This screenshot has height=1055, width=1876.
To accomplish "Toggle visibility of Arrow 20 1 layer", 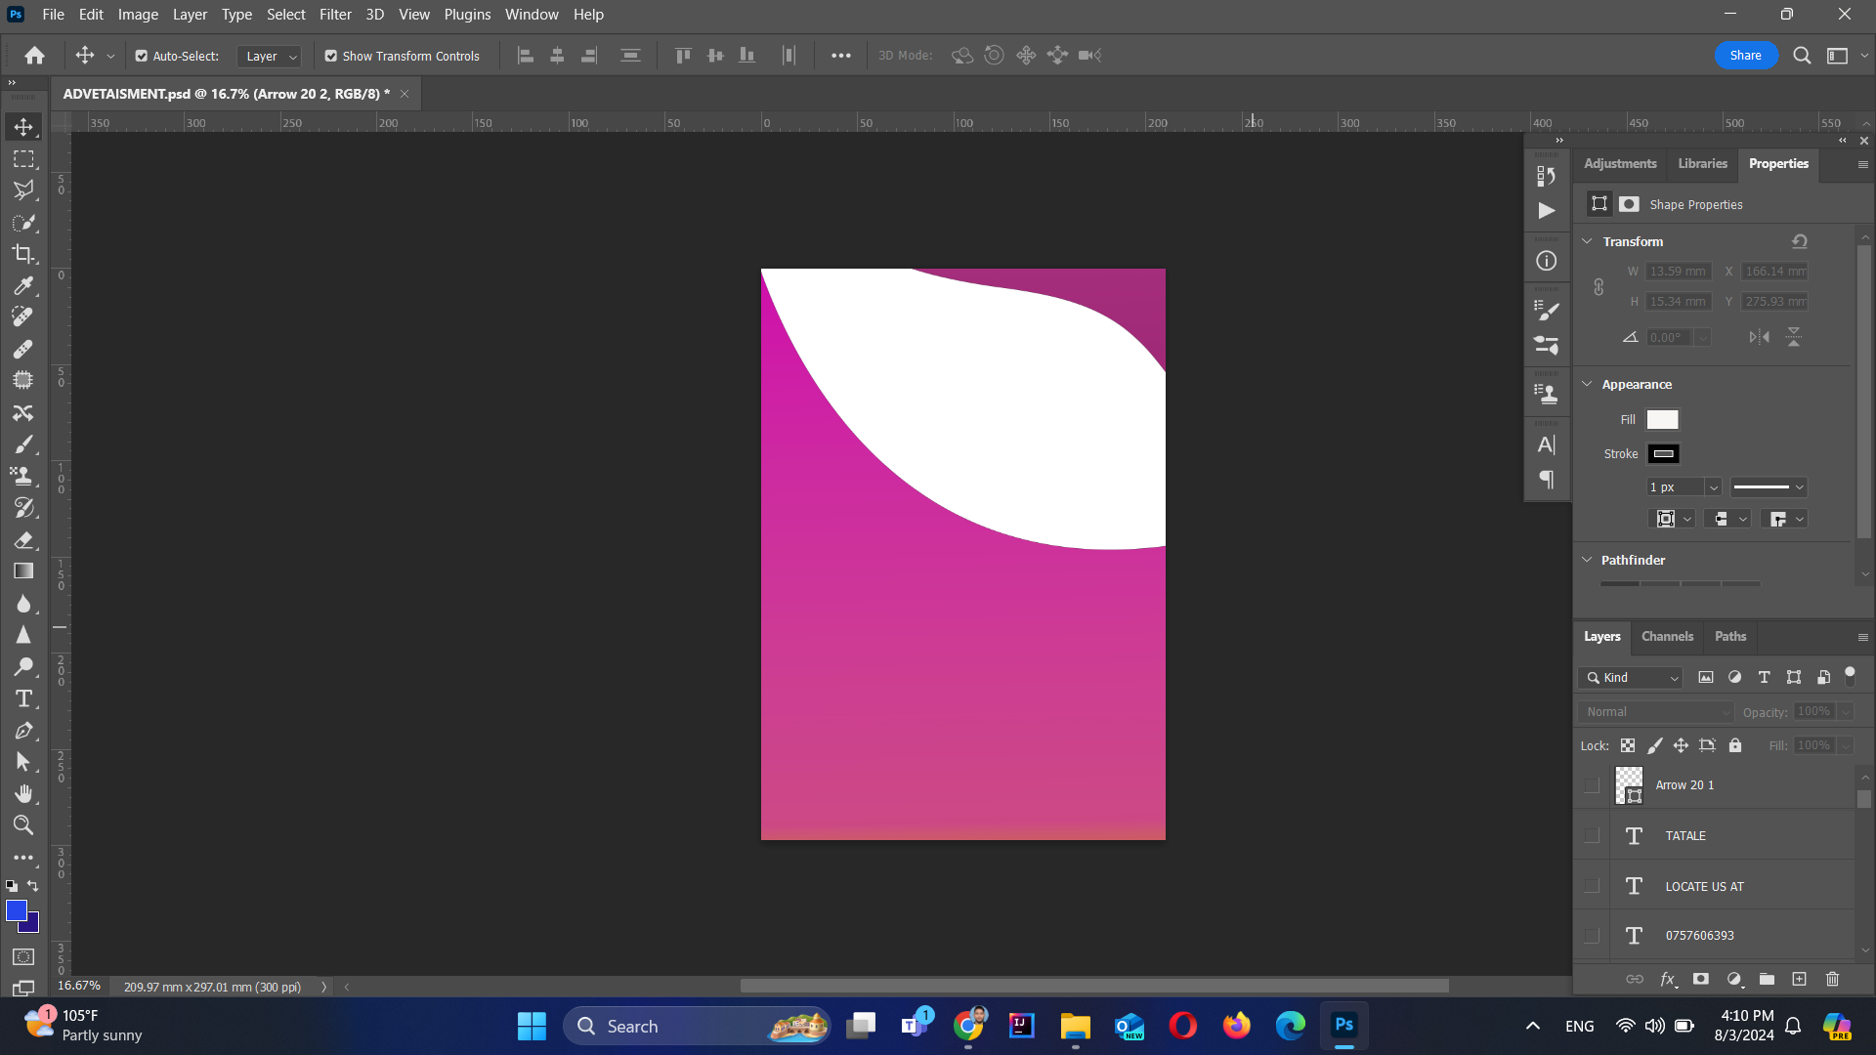I will [1592, 785].
